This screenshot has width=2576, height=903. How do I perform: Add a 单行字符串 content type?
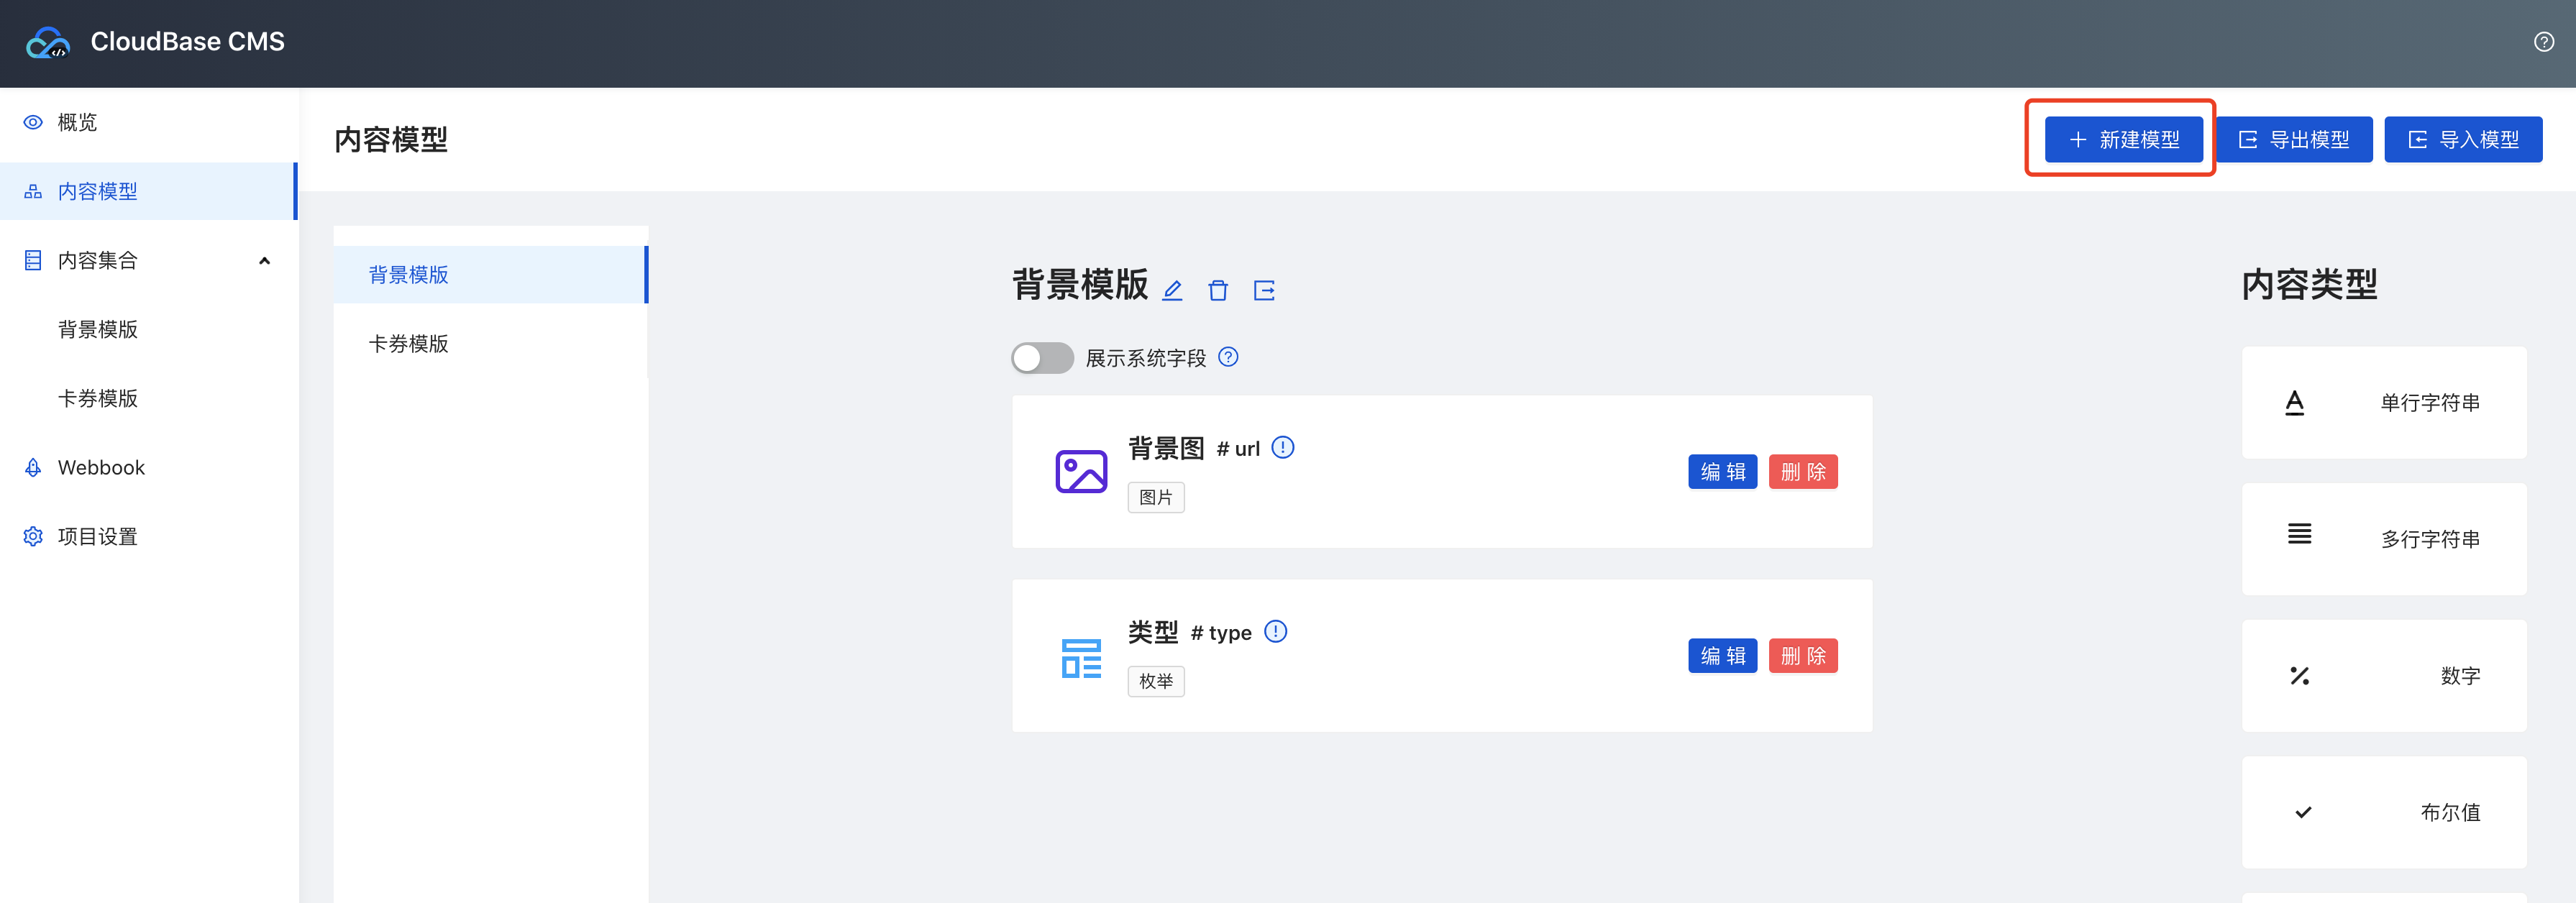click(x=2383, y=402)
